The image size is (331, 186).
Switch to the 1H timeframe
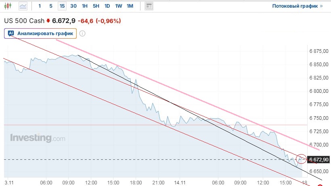pyautogui.click(x=84, y=6)
